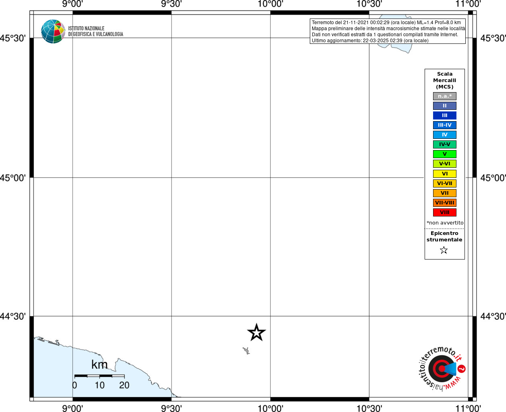This screenshot has height=412, width=506.
Task: Click the bottom axis label 9°00'
Action: [73, 408]
